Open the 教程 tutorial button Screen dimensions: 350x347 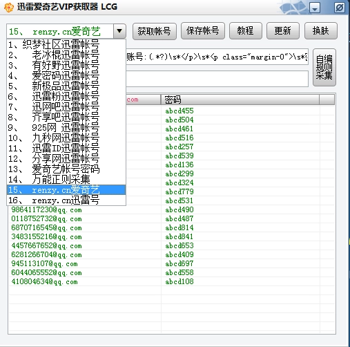coord(246,30)
